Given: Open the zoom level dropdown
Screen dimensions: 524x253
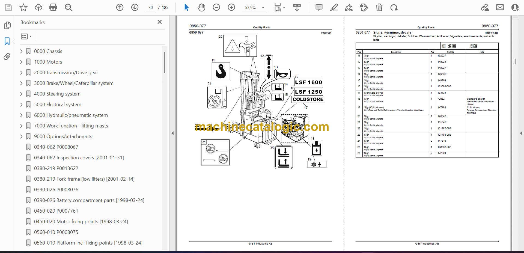Looking at the screenshot, I should coord(263,8).
